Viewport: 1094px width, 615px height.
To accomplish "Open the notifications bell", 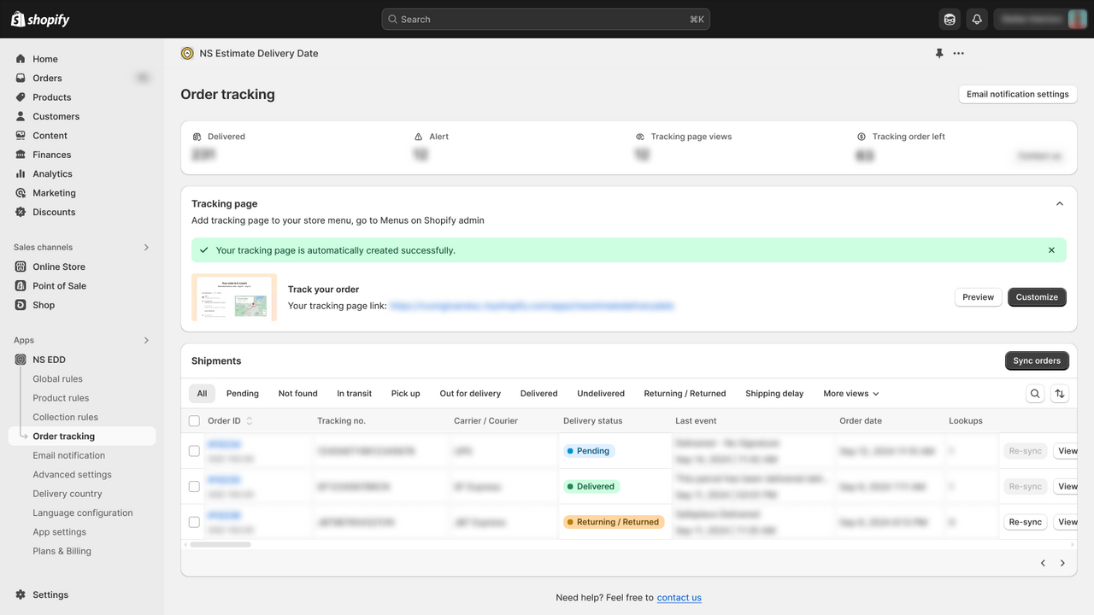I will (x=977, y=19).
